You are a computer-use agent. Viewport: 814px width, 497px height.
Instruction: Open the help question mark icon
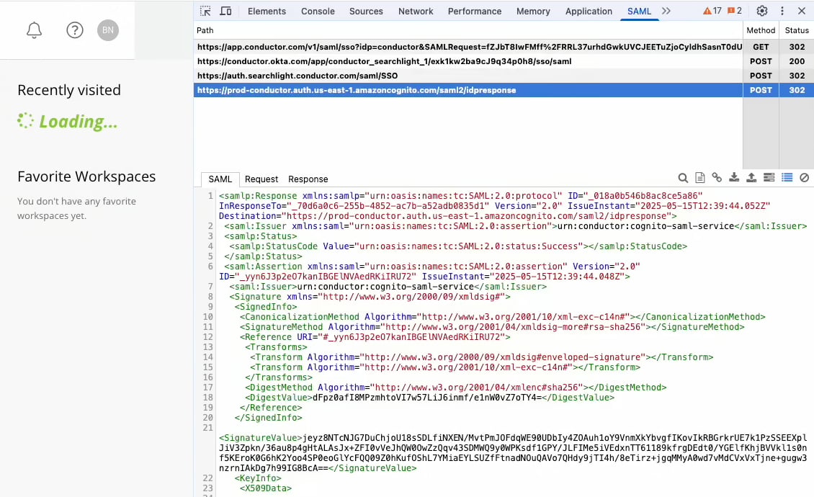(75, 30)
